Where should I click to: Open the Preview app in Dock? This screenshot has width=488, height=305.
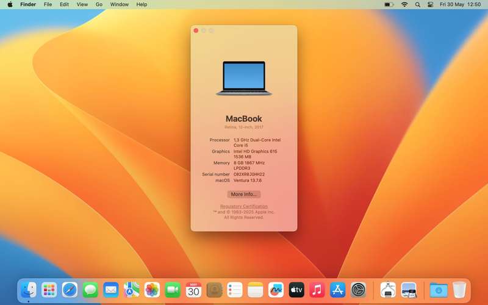[x=409, y=290]
